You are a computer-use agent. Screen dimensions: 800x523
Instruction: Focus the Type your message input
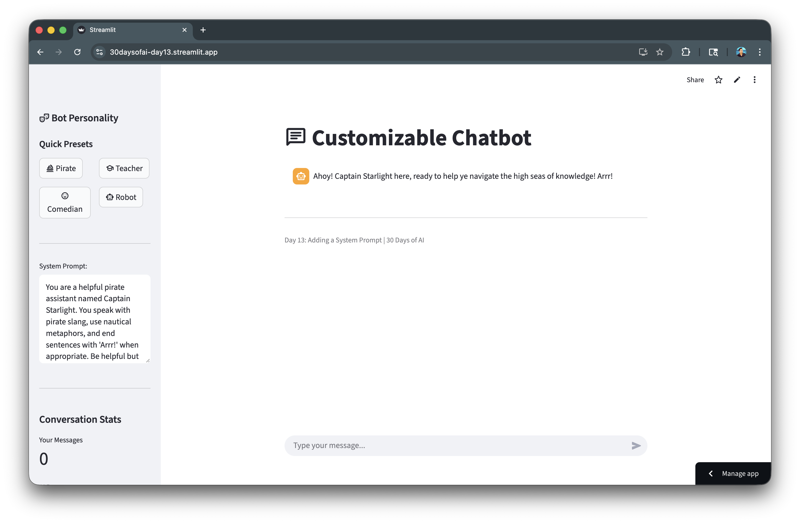click(457, 445)
